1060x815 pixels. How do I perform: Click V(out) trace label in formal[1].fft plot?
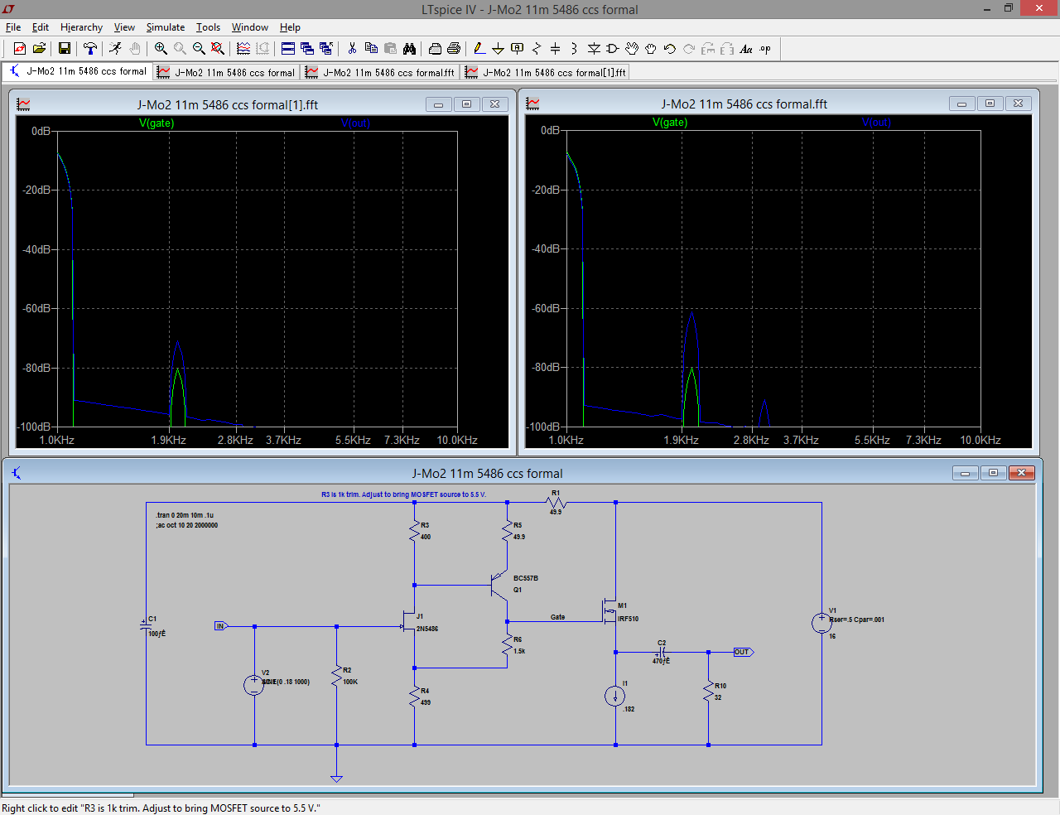pos(355,123)
